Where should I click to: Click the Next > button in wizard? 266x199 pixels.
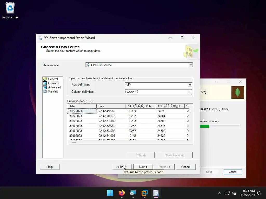143,167
